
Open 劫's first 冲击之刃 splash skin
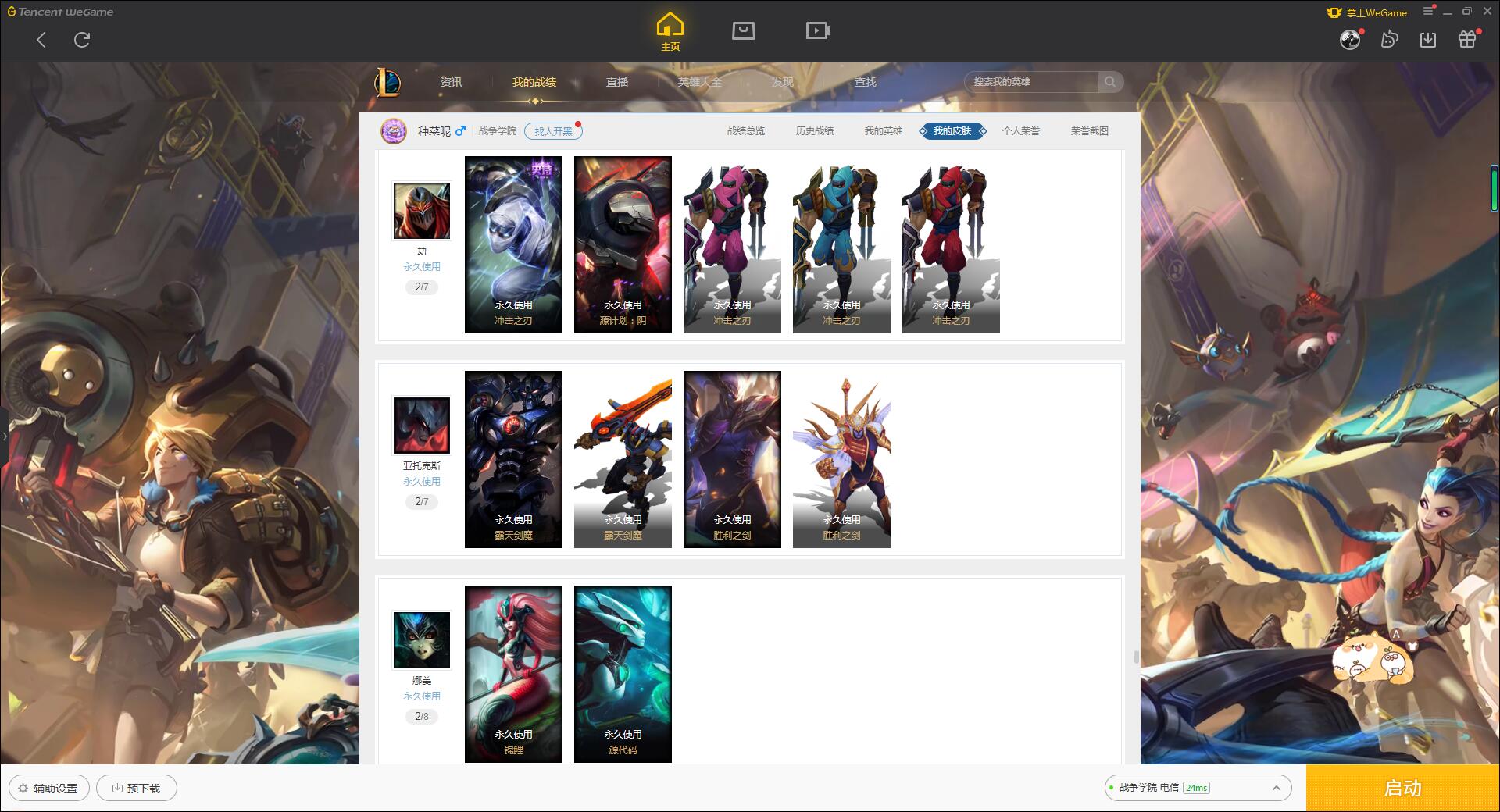point(513,244)
